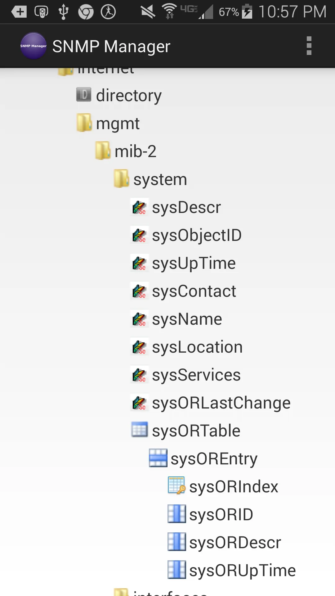Select sysORLastChange in the tree

coord(221,403)
